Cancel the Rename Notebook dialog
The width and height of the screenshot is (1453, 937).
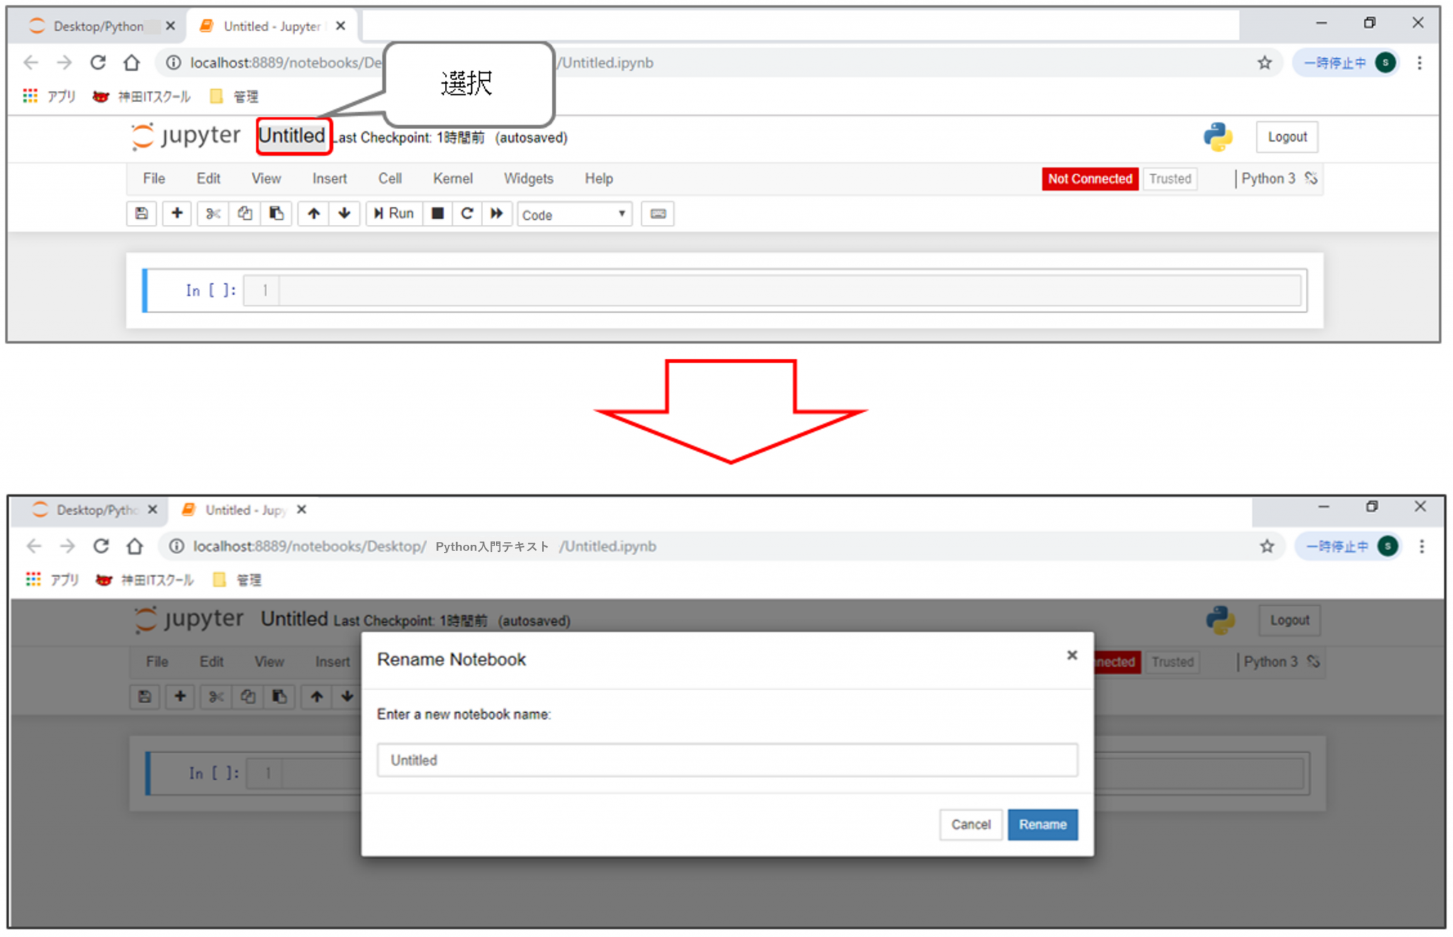pyautogui.click(x=970, y=824)
